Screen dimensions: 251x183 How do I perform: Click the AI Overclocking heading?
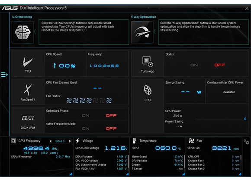point(22,17)
